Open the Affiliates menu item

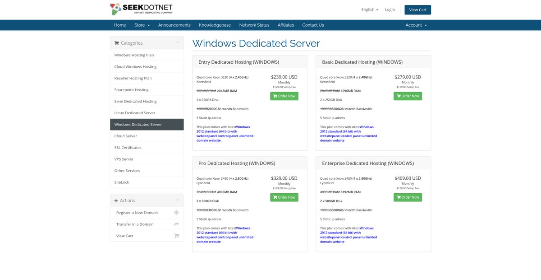point(286,25)
